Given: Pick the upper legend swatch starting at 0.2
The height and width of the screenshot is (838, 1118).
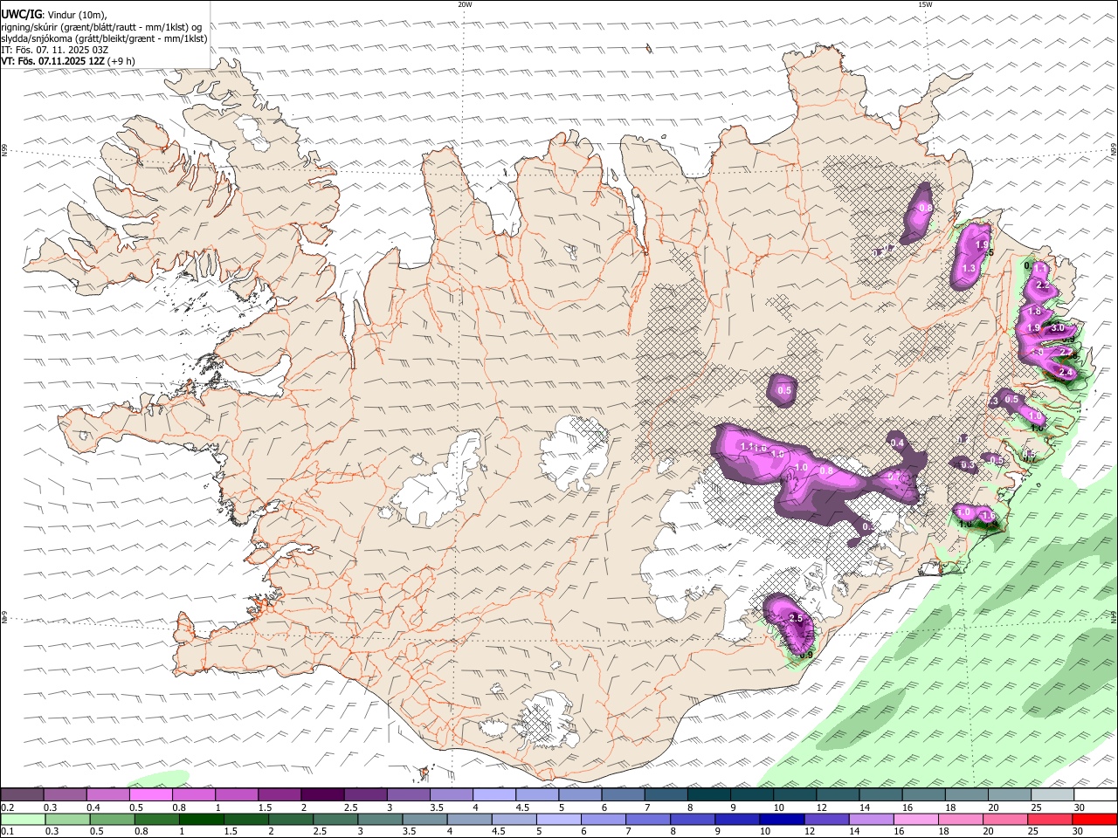Looking at the screenshot, I should 22,794.
